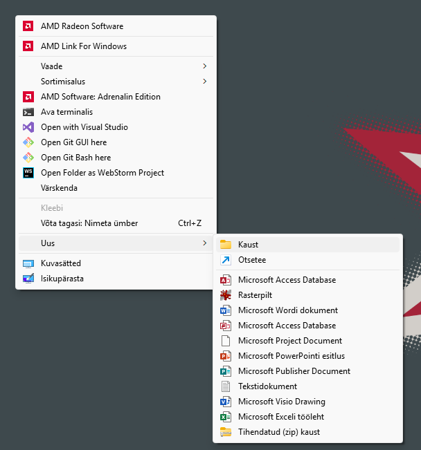Click the terminal icon beside Ava terminalis
Viewport: 421px width, 450px height.
coord(28,112)
